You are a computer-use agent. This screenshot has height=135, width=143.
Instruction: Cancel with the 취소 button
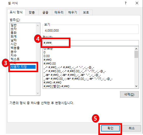132,128
